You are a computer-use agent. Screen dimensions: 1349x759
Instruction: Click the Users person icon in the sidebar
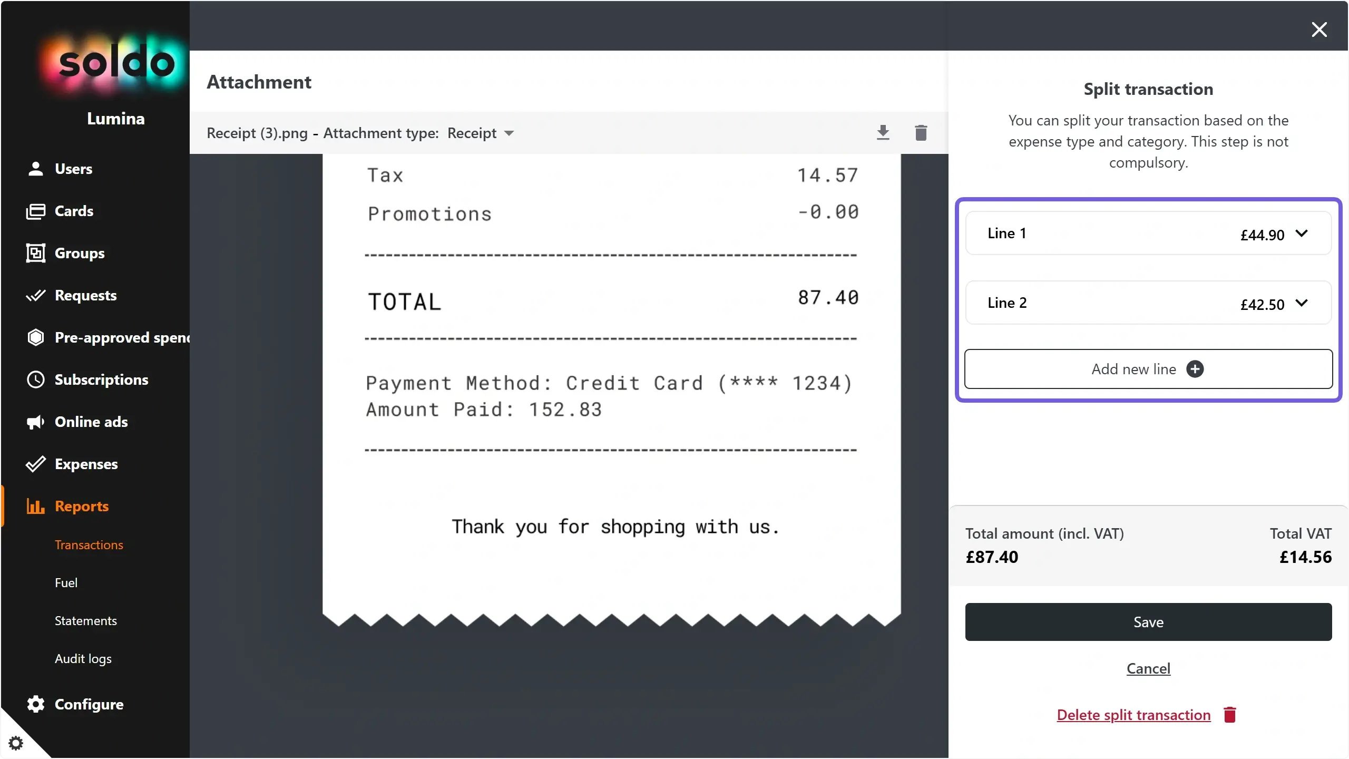click(35, 169)
